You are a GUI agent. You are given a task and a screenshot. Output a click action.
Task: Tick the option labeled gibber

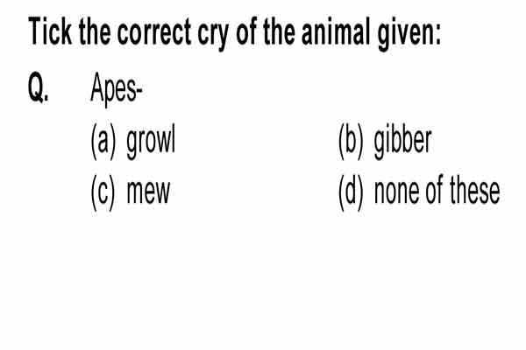tap(385, 141)
